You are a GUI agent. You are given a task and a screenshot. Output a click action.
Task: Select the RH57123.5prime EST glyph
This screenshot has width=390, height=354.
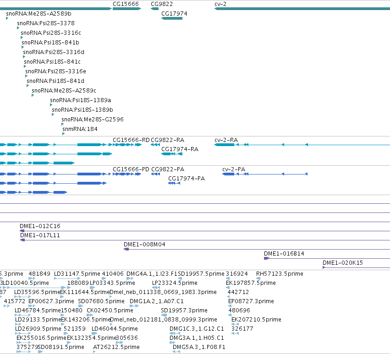coord(258,278)
